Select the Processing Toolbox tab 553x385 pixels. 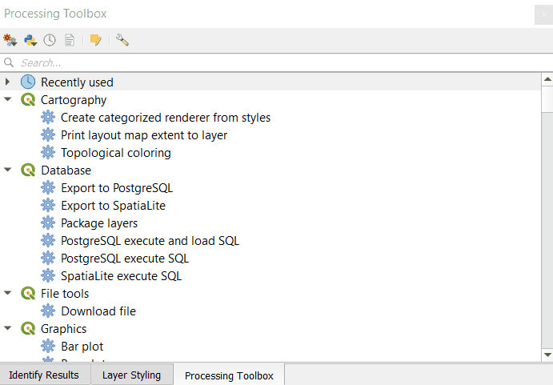(x=229, y=375)
